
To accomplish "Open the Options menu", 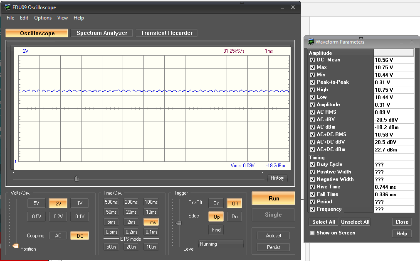I will point(43,18).
